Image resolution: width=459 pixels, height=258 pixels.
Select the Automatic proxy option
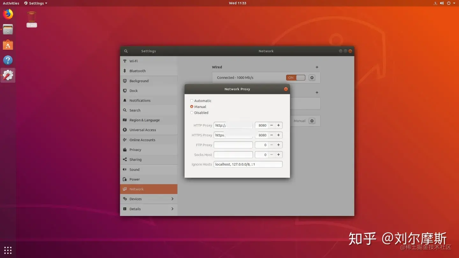tap(201, 101)
